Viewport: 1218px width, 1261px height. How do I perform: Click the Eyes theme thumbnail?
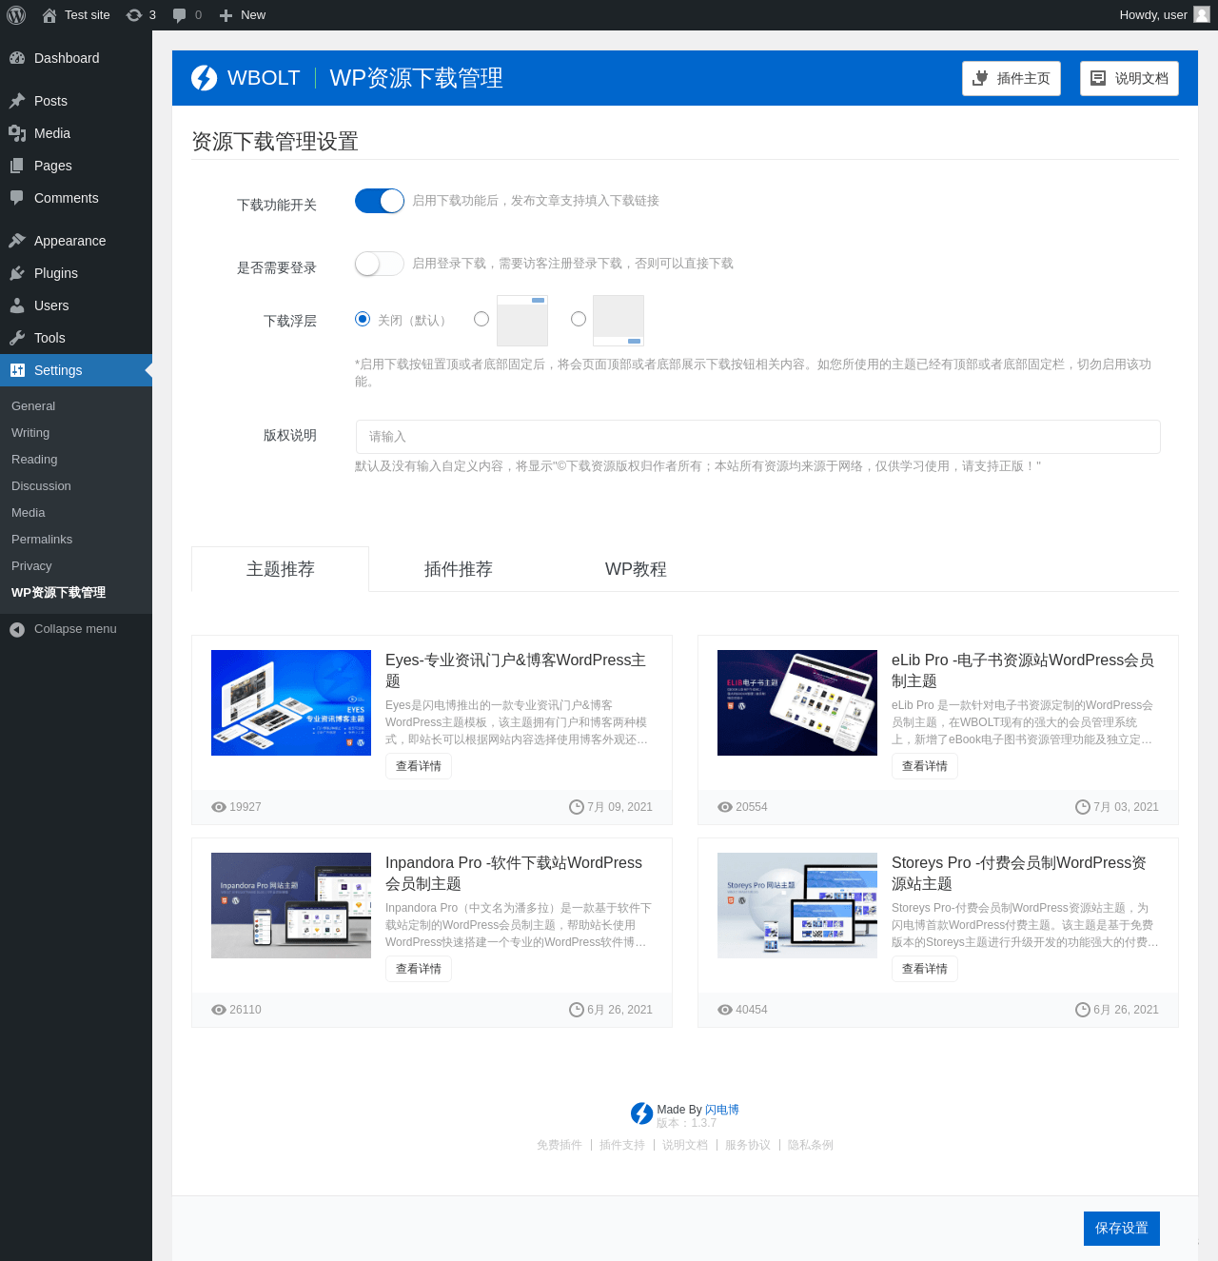pyautogui.click(x=291, y=702)
